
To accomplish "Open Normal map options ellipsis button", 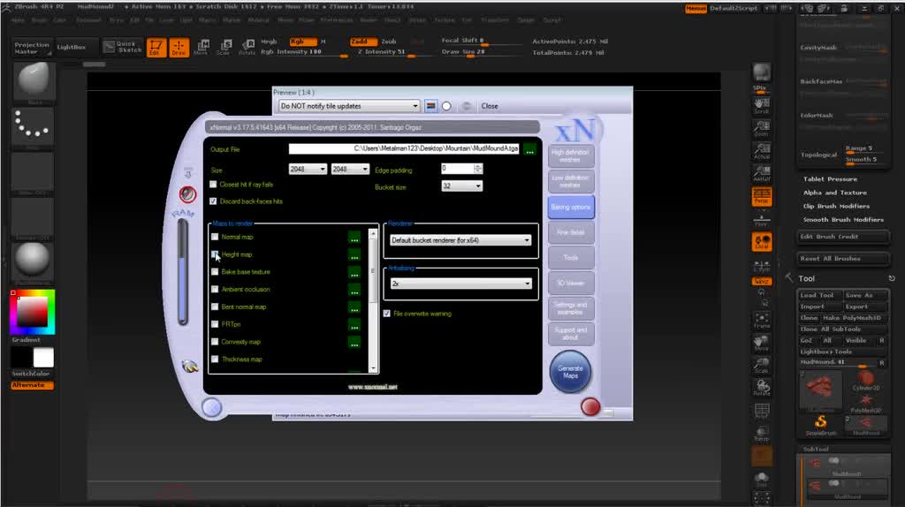I will coord(354,238).
